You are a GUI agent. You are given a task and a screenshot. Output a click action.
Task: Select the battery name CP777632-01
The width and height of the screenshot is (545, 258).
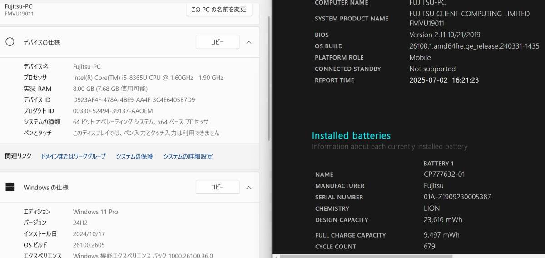coord(444,174)
